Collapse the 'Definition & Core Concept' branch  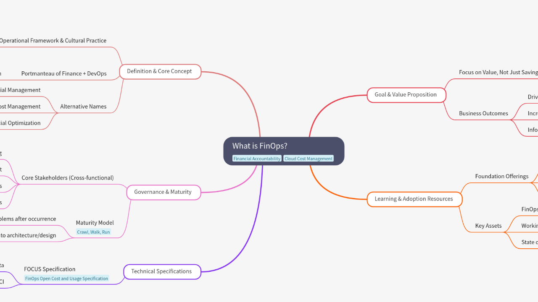(x=160, y=71)
